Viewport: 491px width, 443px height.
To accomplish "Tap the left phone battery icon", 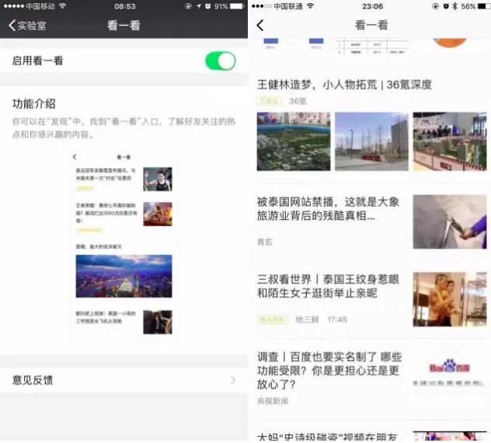I will point(236,6).
